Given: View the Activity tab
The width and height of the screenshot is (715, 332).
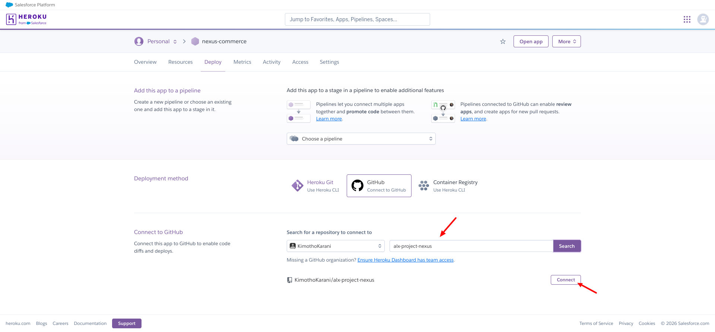Looking at the screenshot, I should click(x=272, y=62).
